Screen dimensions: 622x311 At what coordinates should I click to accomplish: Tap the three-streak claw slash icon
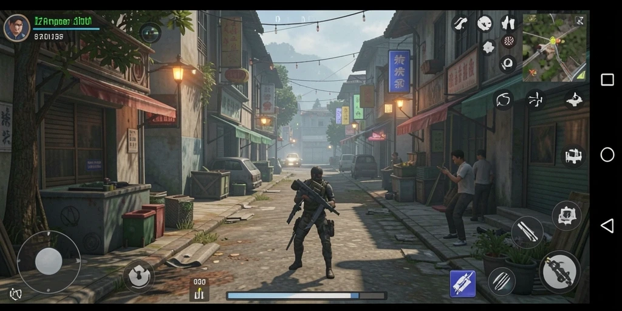pyautogui.click(x=501, y=281)
